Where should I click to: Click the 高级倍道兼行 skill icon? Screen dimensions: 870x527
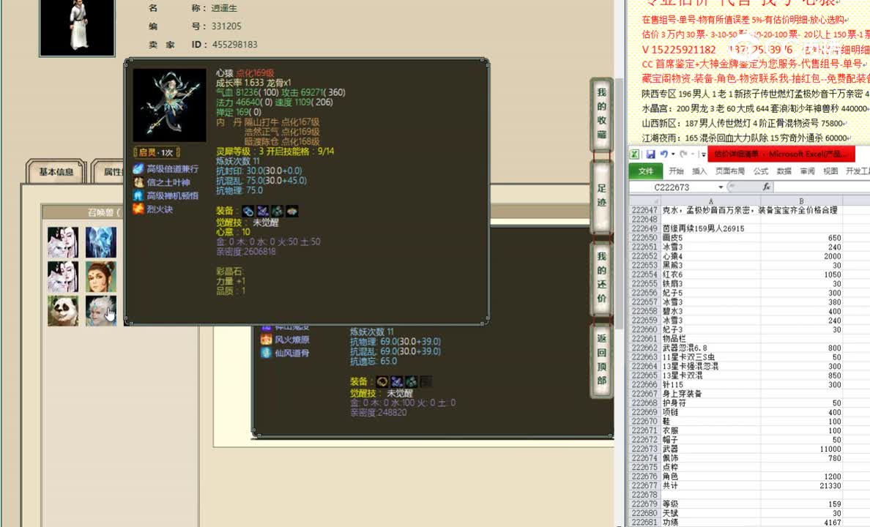(x=138, y=168)
